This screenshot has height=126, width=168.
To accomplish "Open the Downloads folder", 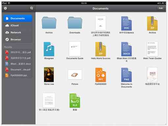I will pyautogui.click(x=75, y=23).
